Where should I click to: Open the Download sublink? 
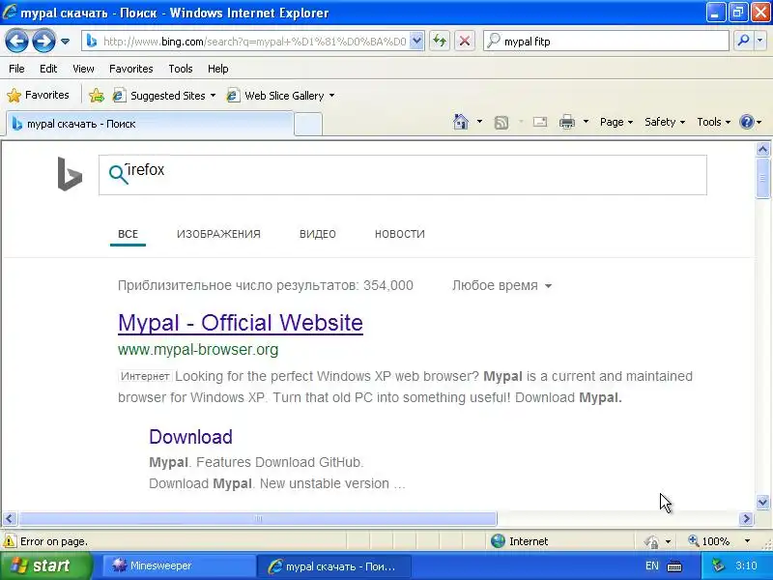click(x=190, y=437)
